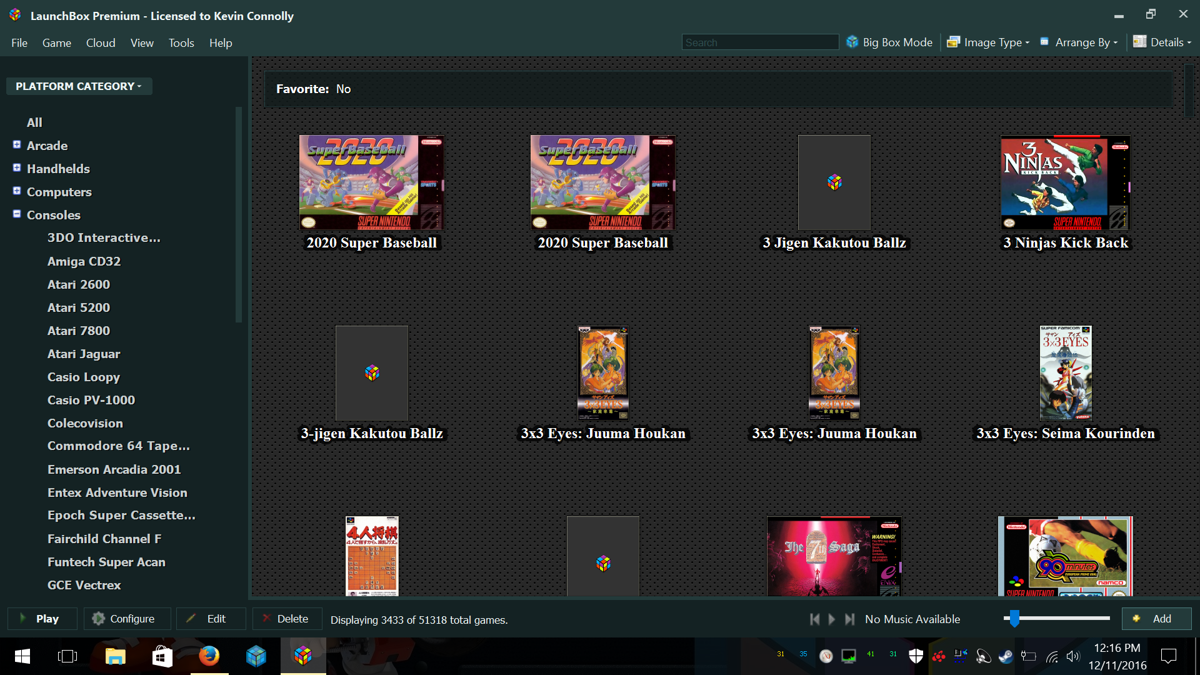Select the Fairchild Channel F platform

pos(104,539)
